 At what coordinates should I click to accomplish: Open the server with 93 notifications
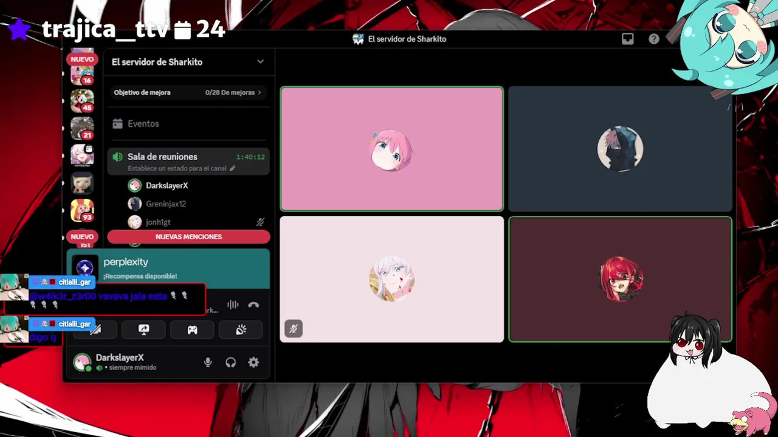82,210
